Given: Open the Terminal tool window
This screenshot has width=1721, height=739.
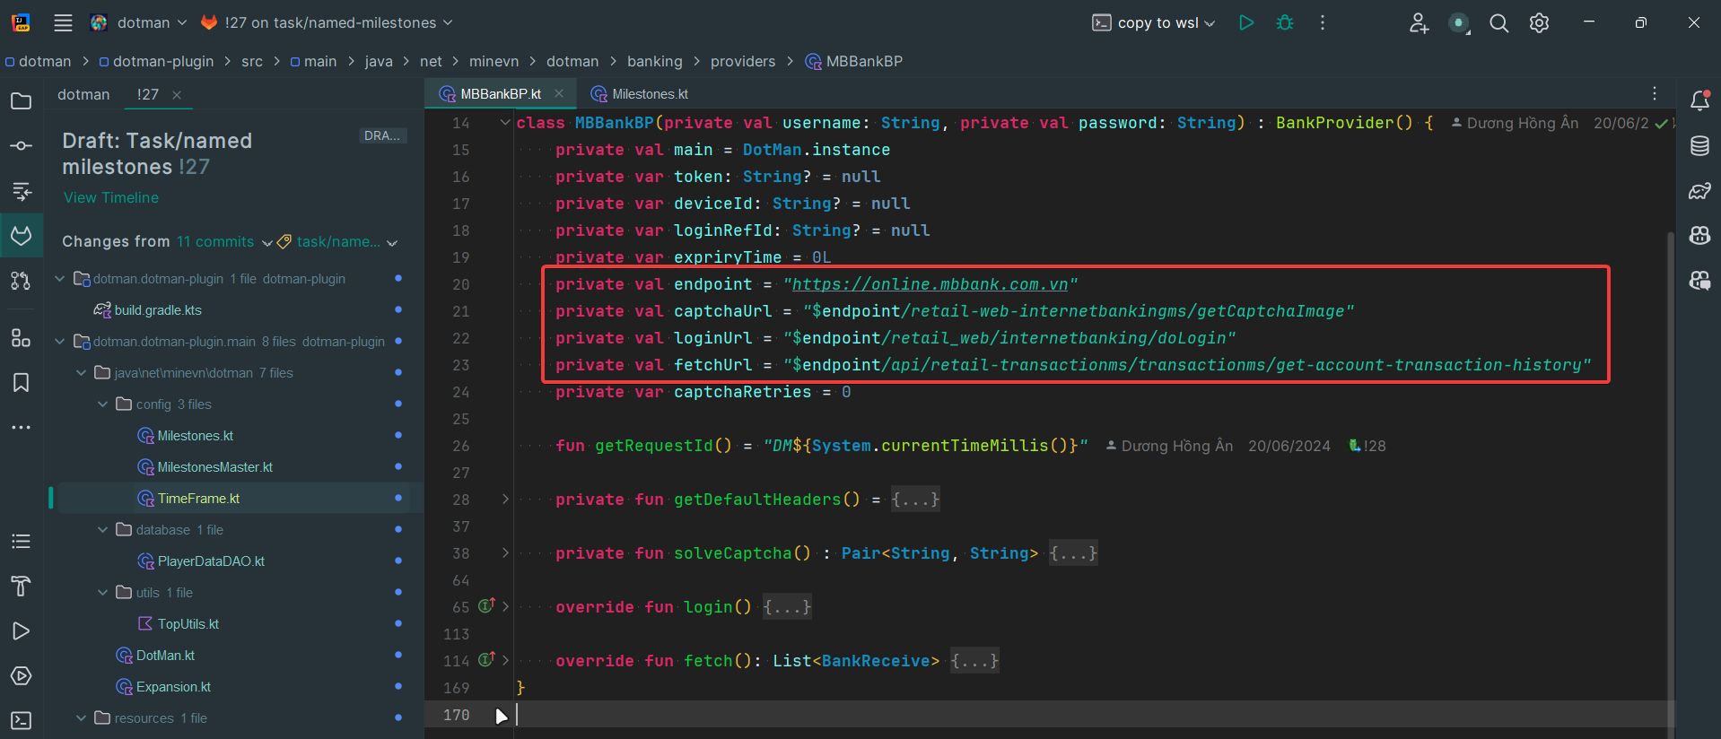Looking at the screenshot, I should point(22,720).
